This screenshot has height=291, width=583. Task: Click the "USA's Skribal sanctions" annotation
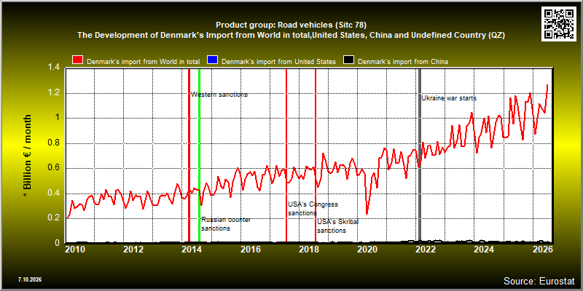coord(340,226)
